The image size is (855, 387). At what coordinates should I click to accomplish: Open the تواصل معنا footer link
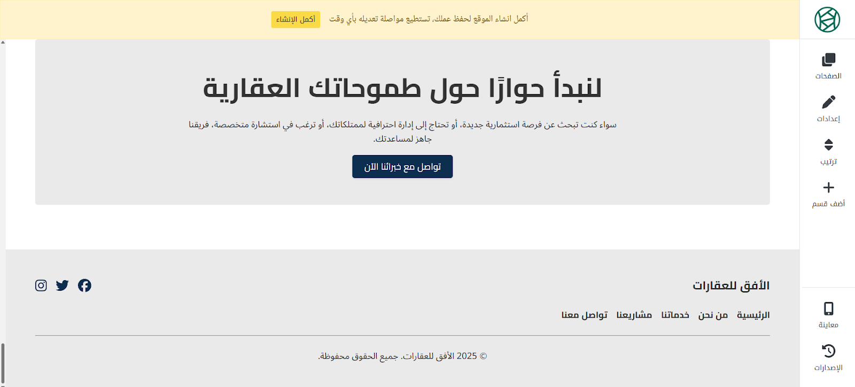tap(584, 315)
